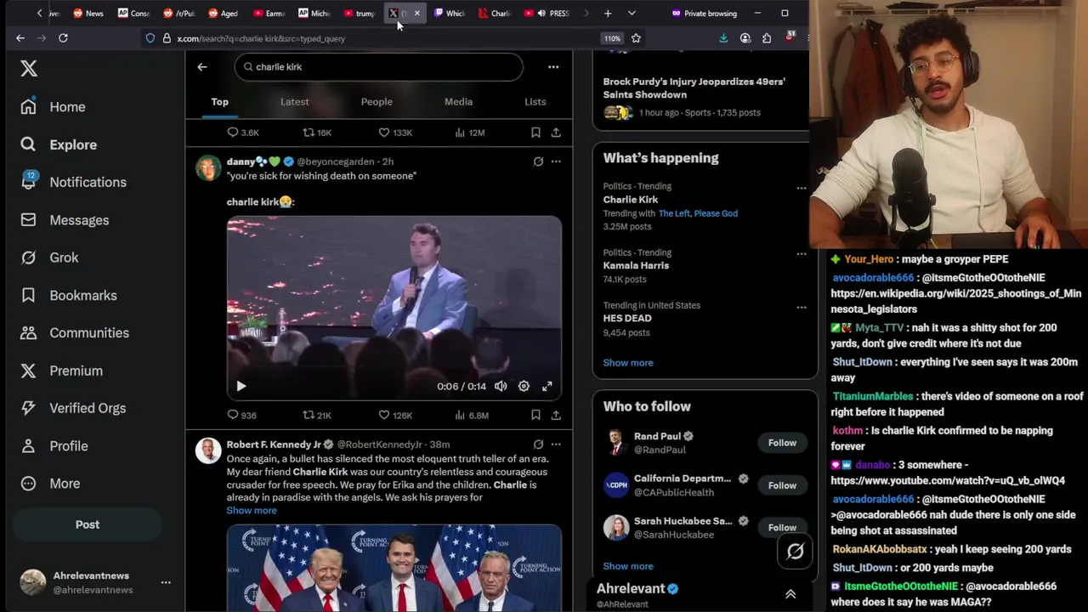Click the Post button
This screenshot has width=1088, height=612.
pos(87,524)
